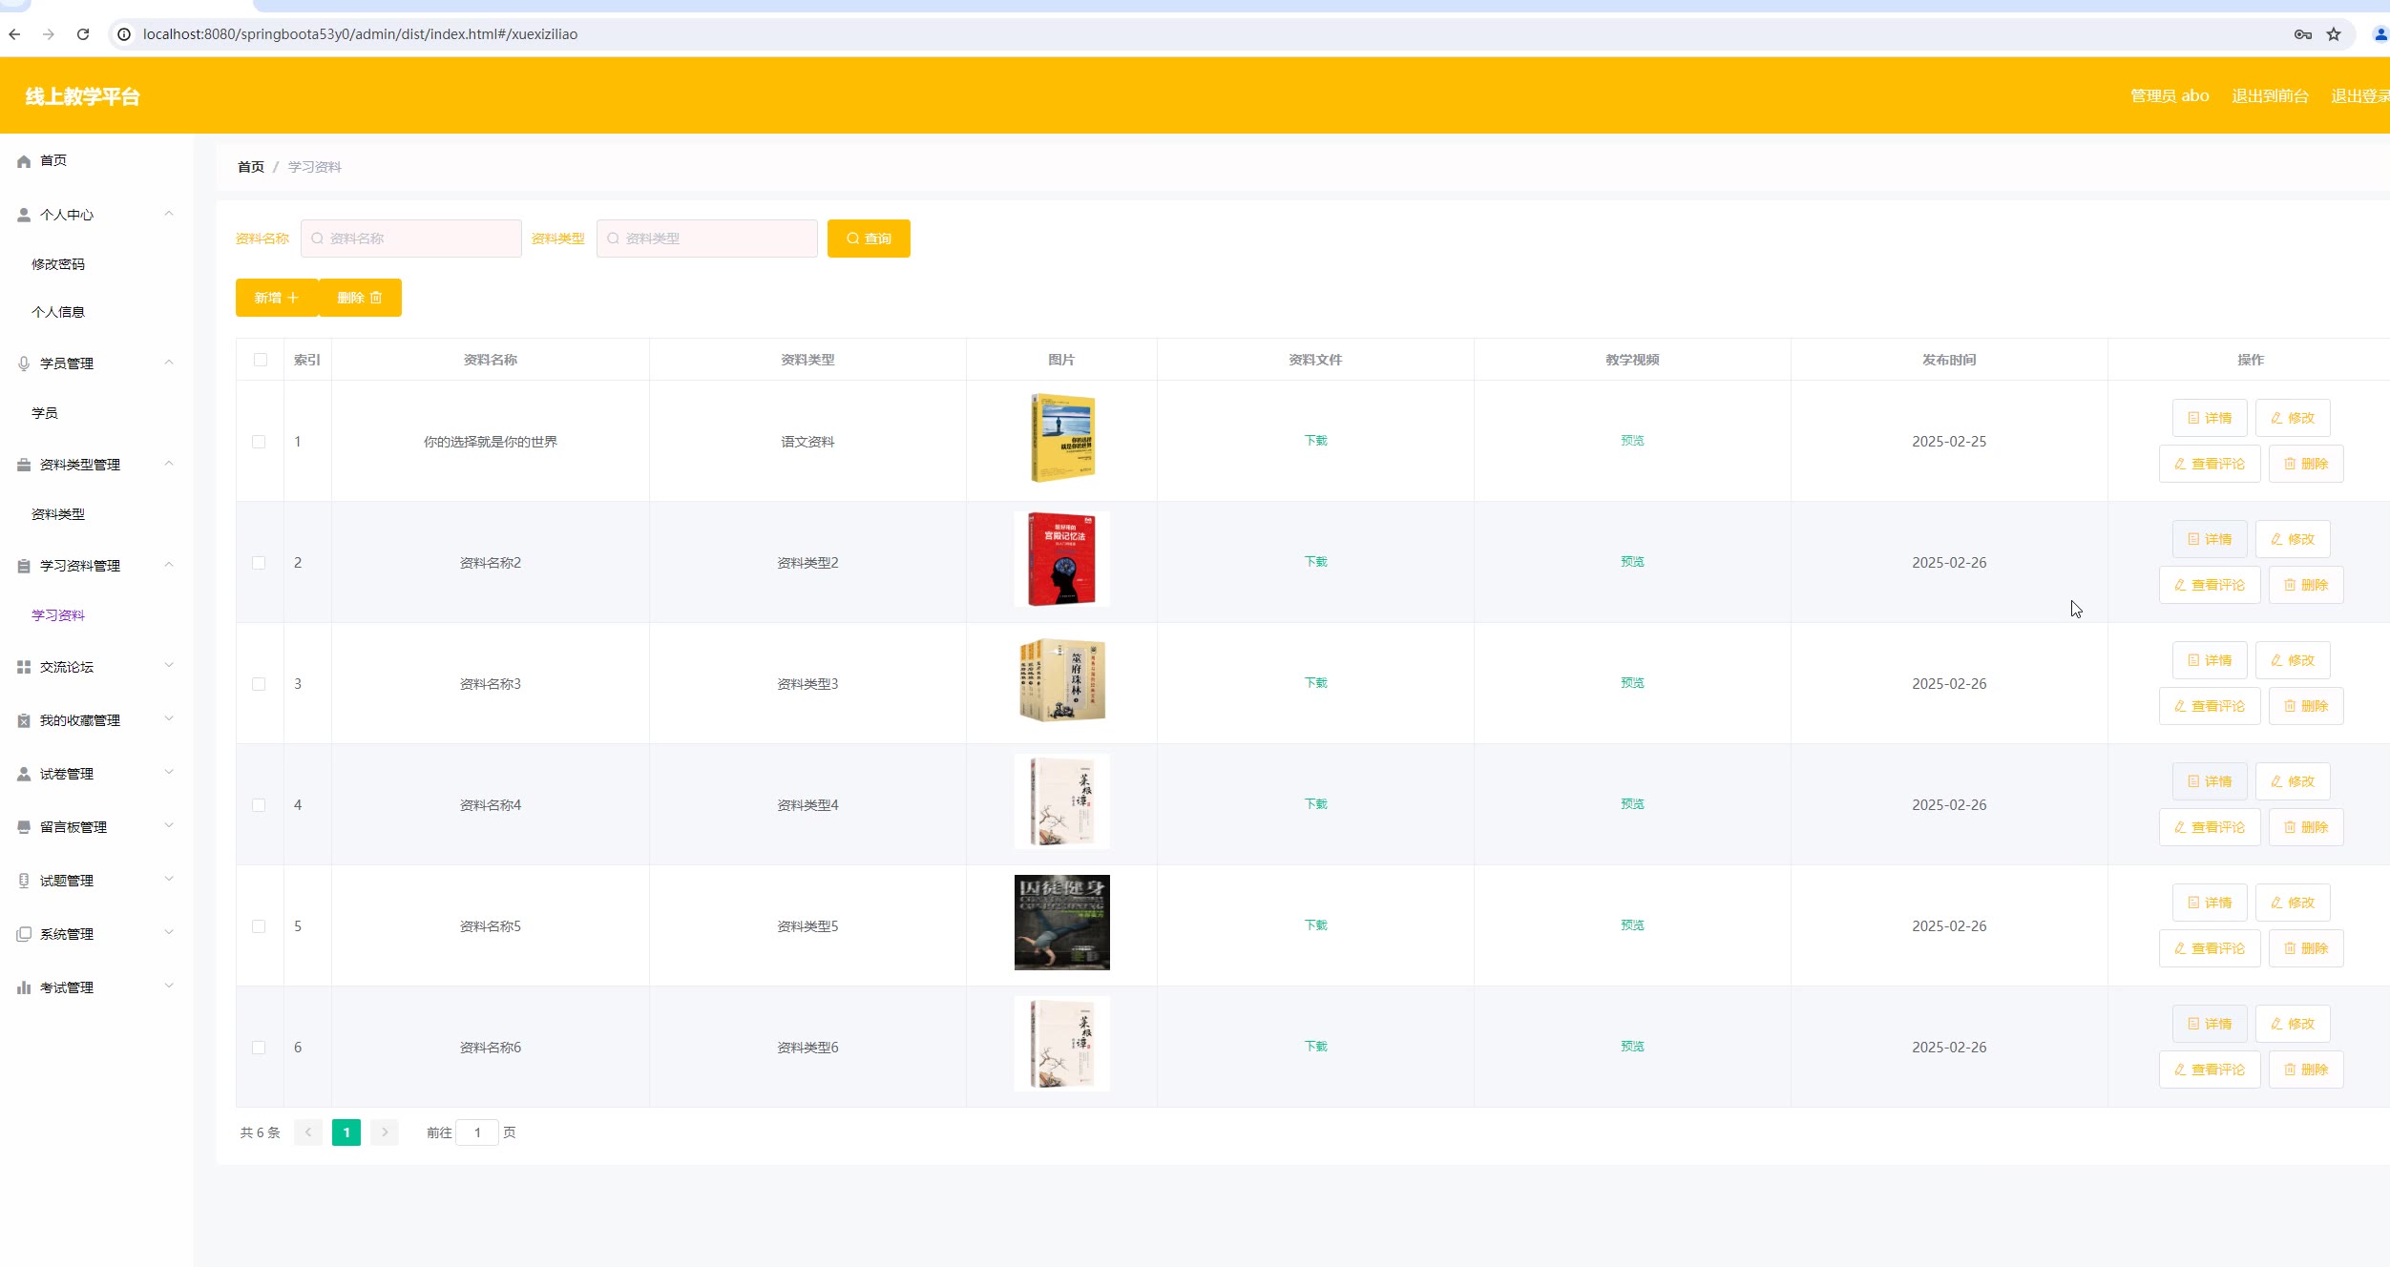Bookmark page with star icon
2390x1267 pixels.
(2334, 34)
